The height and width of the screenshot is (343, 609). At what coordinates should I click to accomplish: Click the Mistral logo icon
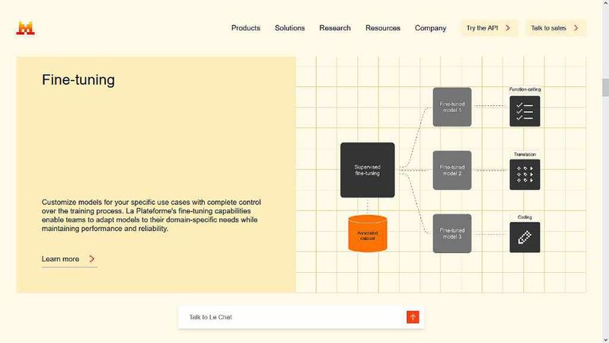click(x=25, y=28)
